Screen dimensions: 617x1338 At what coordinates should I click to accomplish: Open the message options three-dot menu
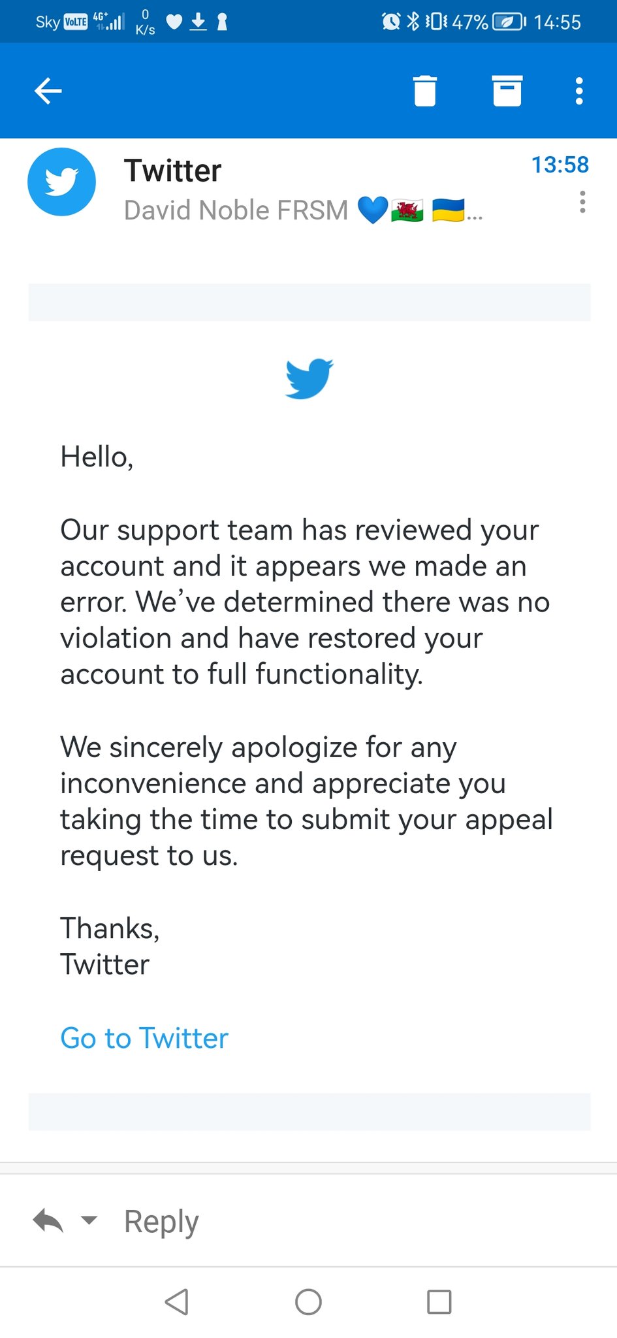pyautogui.click(x=582, y=202)
